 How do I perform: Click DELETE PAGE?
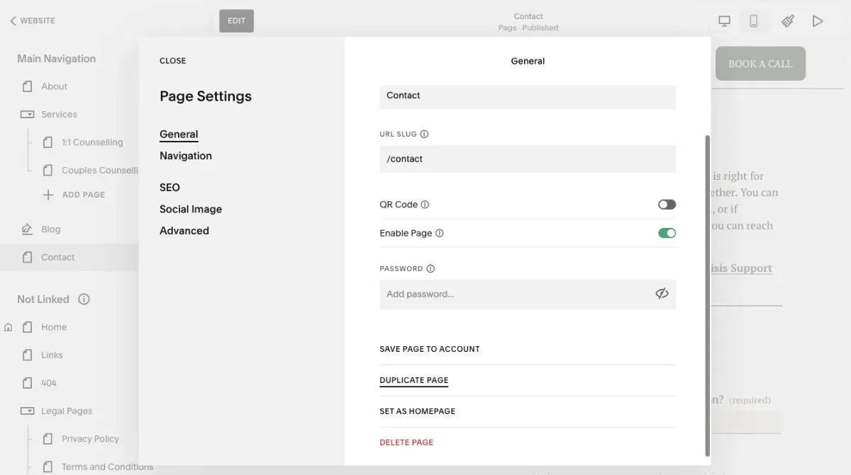(406, 442)
